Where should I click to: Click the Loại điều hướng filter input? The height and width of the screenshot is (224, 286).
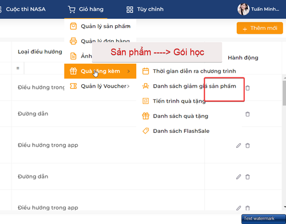(x=44, y=68)
